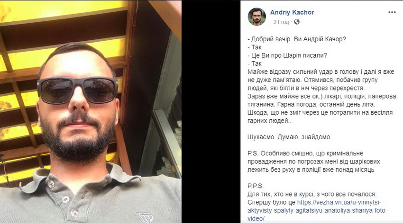The image size is (403, 223).
Task: Open the Andriy Kachor profile name link
Action: pos(292,12)
